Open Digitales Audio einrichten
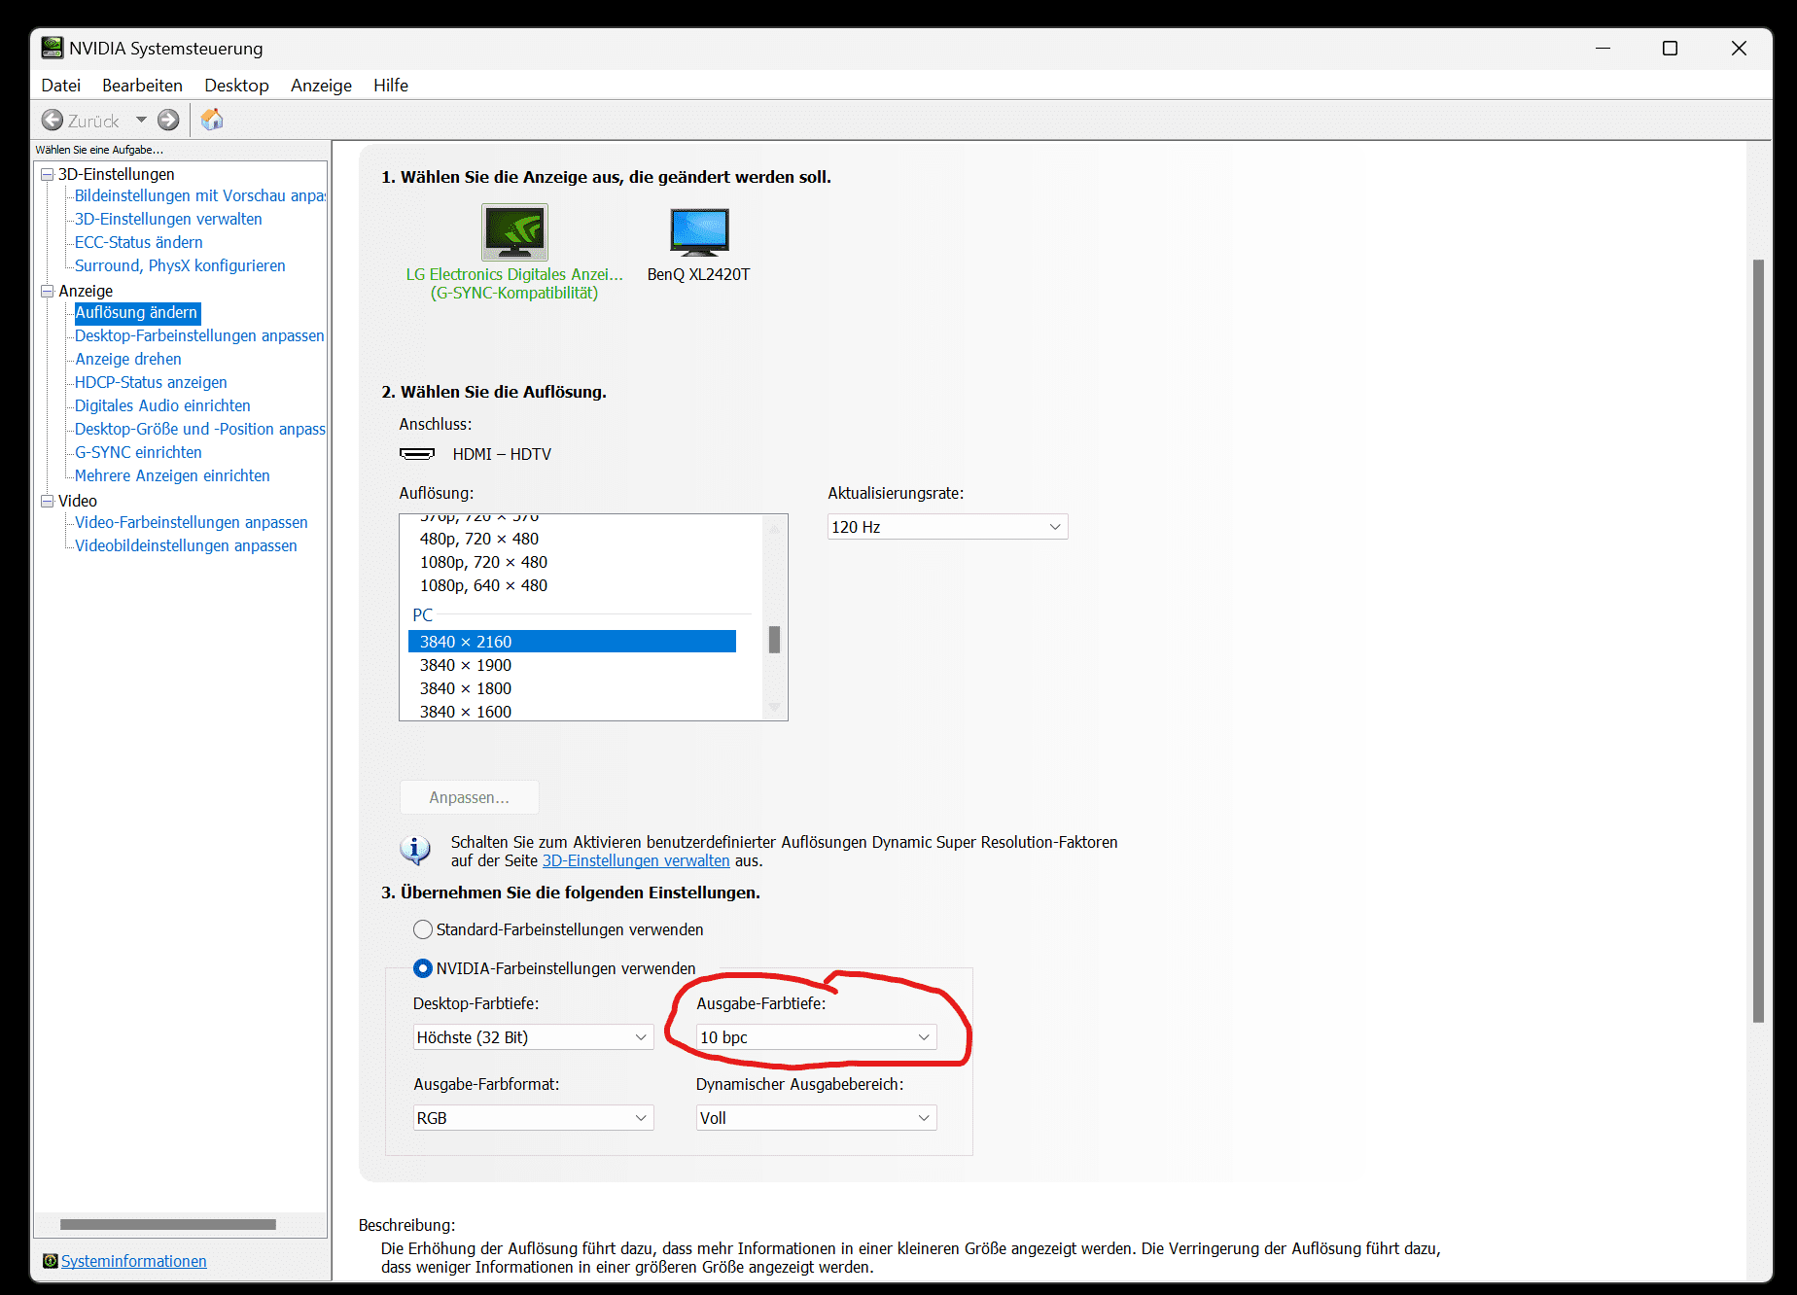Screen dimensions: 1797x1295 coord(162,405)
